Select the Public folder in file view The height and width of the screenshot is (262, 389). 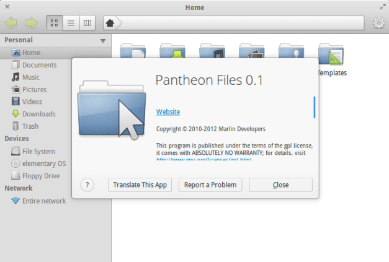pyautogui.click(x=291, y=51)
